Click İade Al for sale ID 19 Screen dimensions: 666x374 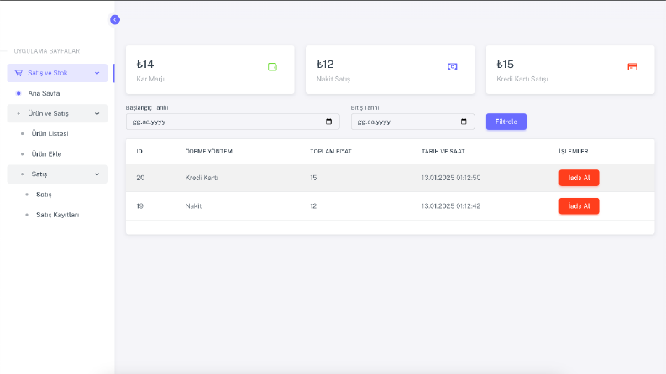[579, 206]
